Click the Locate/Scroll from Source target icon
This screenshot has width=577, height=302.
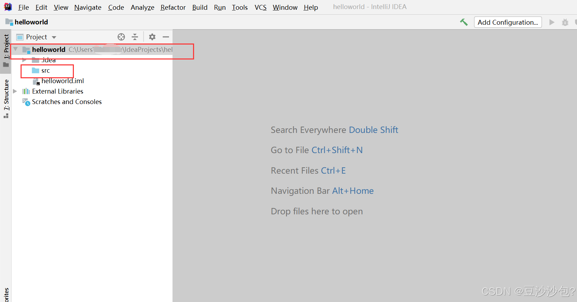pyautogui.click(x=121, y=37)
